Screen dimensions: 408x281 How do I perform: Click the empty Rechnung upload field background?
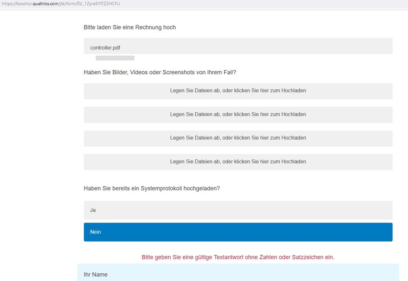(306, 46)
